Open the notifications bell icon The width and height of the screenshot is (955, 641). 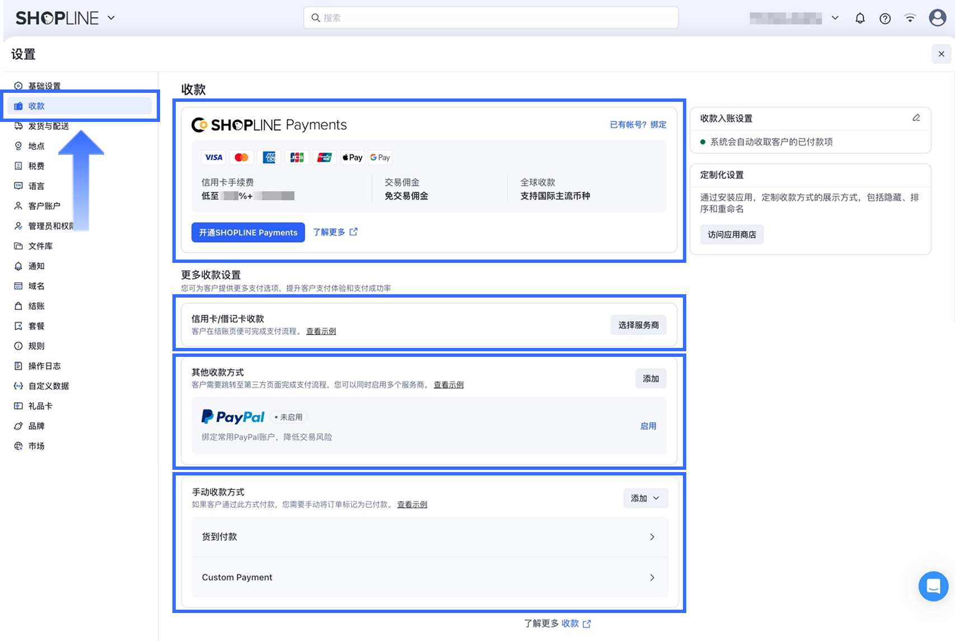click(860, 18)
